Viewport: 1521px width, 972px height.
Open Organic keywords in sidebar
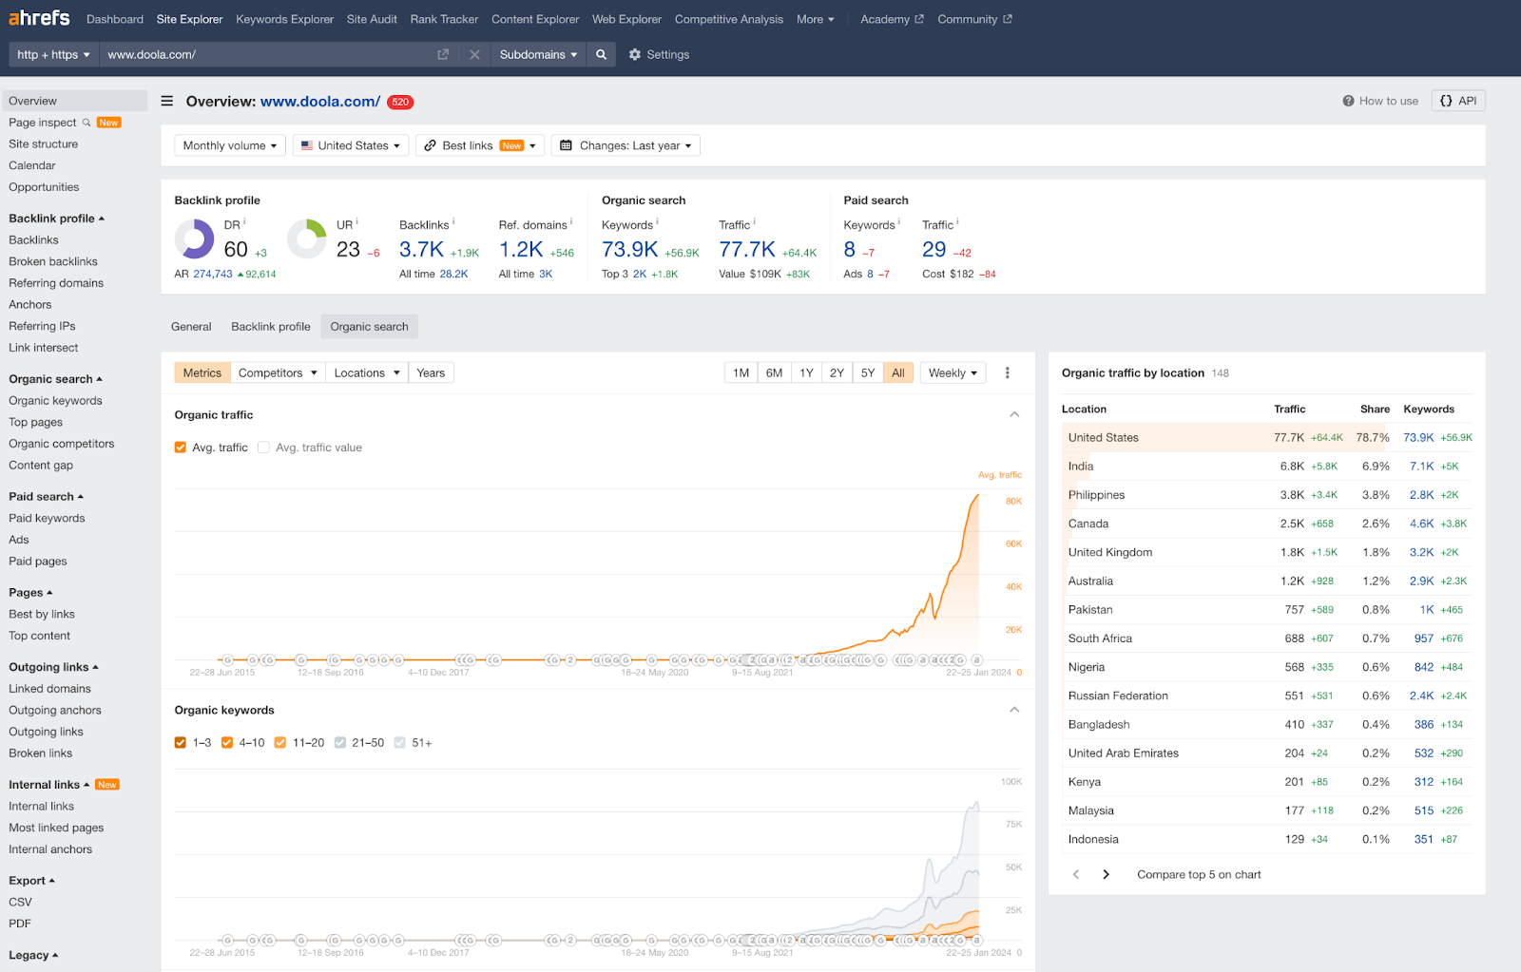click(x=55, y=401)
